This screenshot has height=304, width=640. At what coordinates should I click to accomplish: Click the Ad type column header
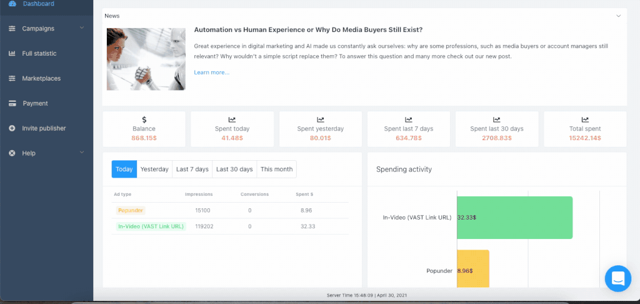click(122, 194)
